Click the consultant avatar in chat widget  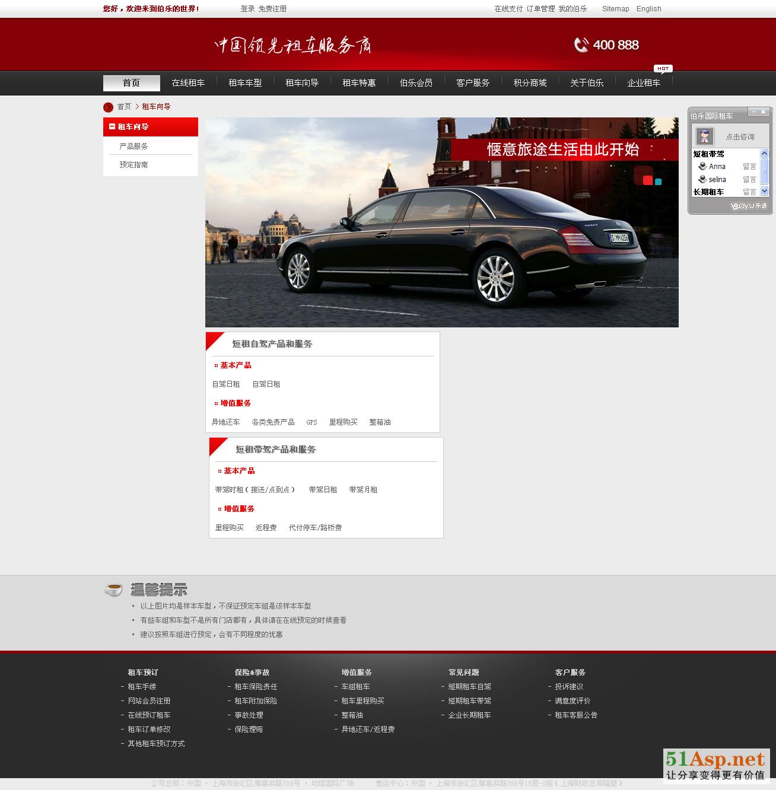(704, 136)
